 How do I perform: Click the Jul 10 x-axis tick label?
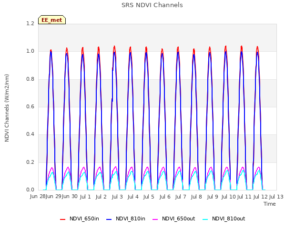229,197
